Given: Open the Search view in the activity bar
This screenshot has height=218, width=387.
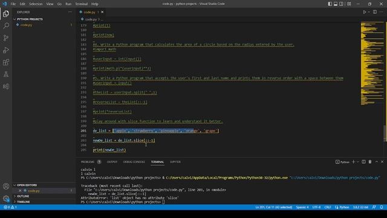Looking at the screenshot, I should pyautogui.click(x=6, y=25).
